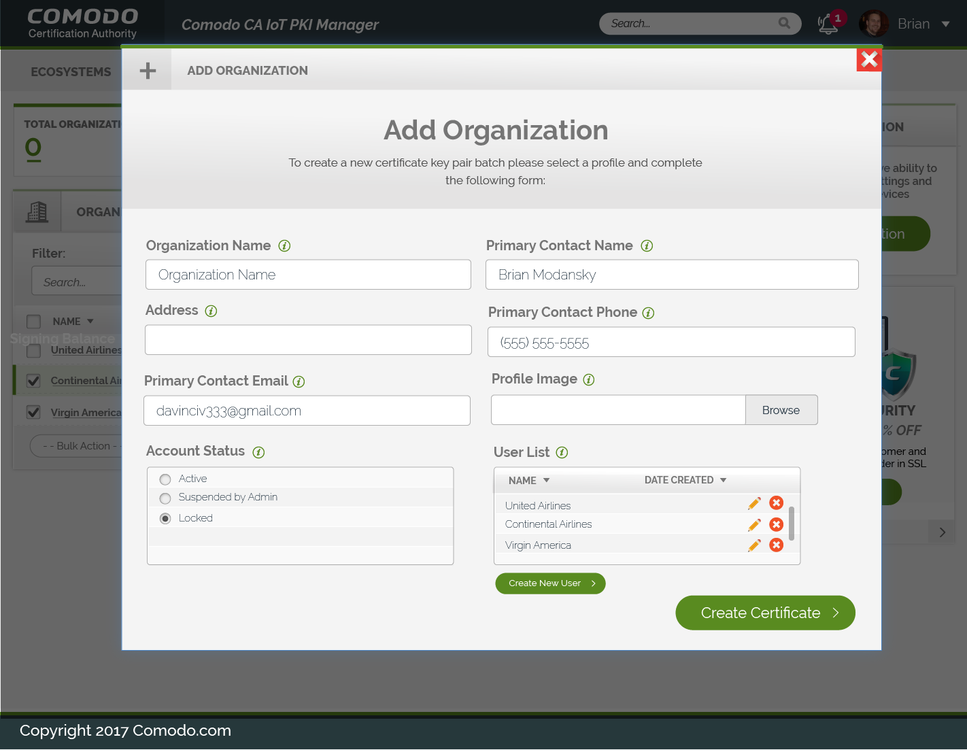The image size is (967, 750).
Task: Click the search magnifier icon in top bar
Action: tap(784, 23)
